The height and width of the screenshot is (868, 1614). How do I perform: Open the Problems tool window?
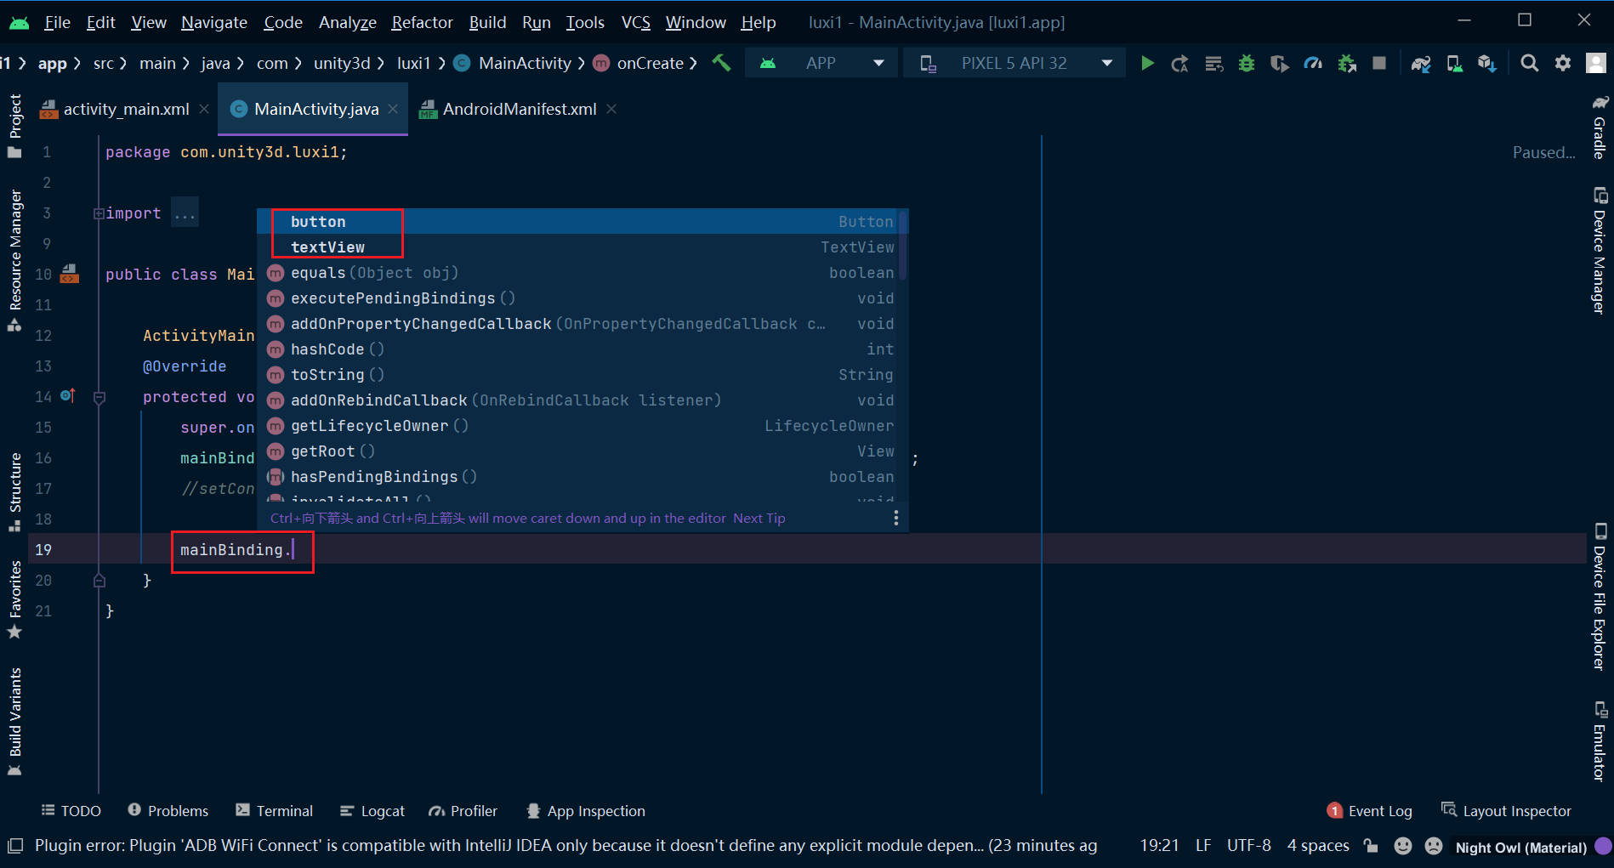point(168,811)
